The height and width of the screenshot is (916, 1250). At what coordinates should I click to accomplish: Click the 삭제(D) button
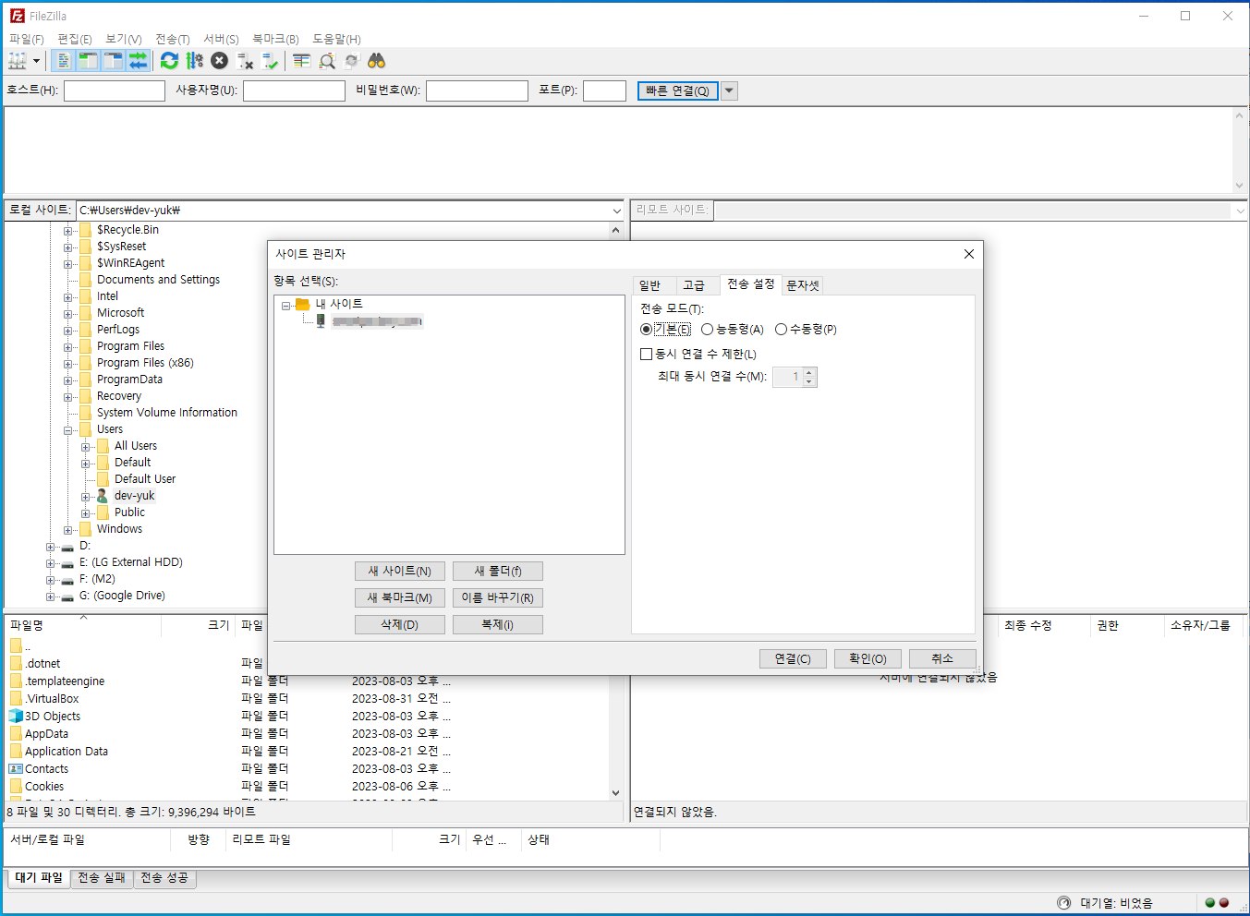tap(400, 625)
